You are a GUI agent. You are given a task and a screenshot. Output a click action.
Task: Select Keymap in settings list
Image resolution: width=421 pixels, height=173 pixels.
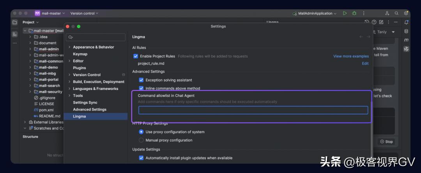pos(80,54)
